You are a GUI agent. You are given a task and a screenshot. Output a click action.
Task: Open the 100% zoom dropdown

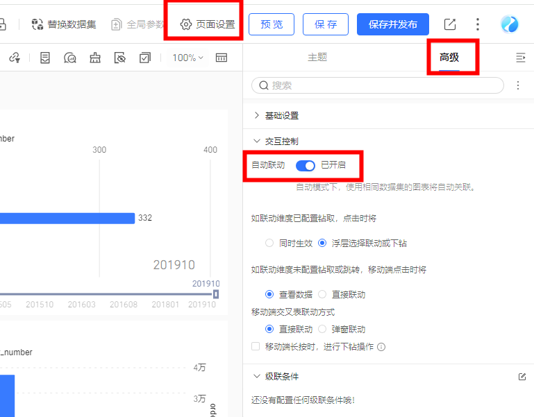click(187, 58)
